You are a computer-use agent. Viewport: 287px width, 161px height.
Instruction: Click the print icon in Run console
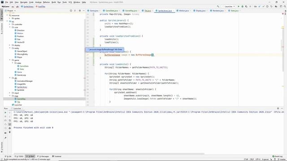click(10, 128)
